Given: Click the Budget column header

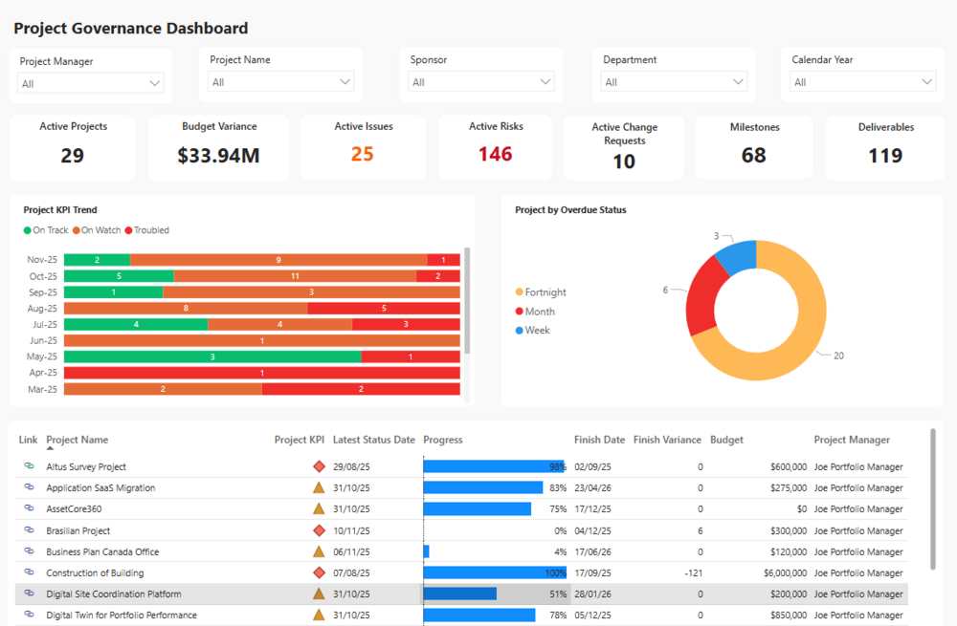Looking at the screenshot, I should tap(726, 441).
